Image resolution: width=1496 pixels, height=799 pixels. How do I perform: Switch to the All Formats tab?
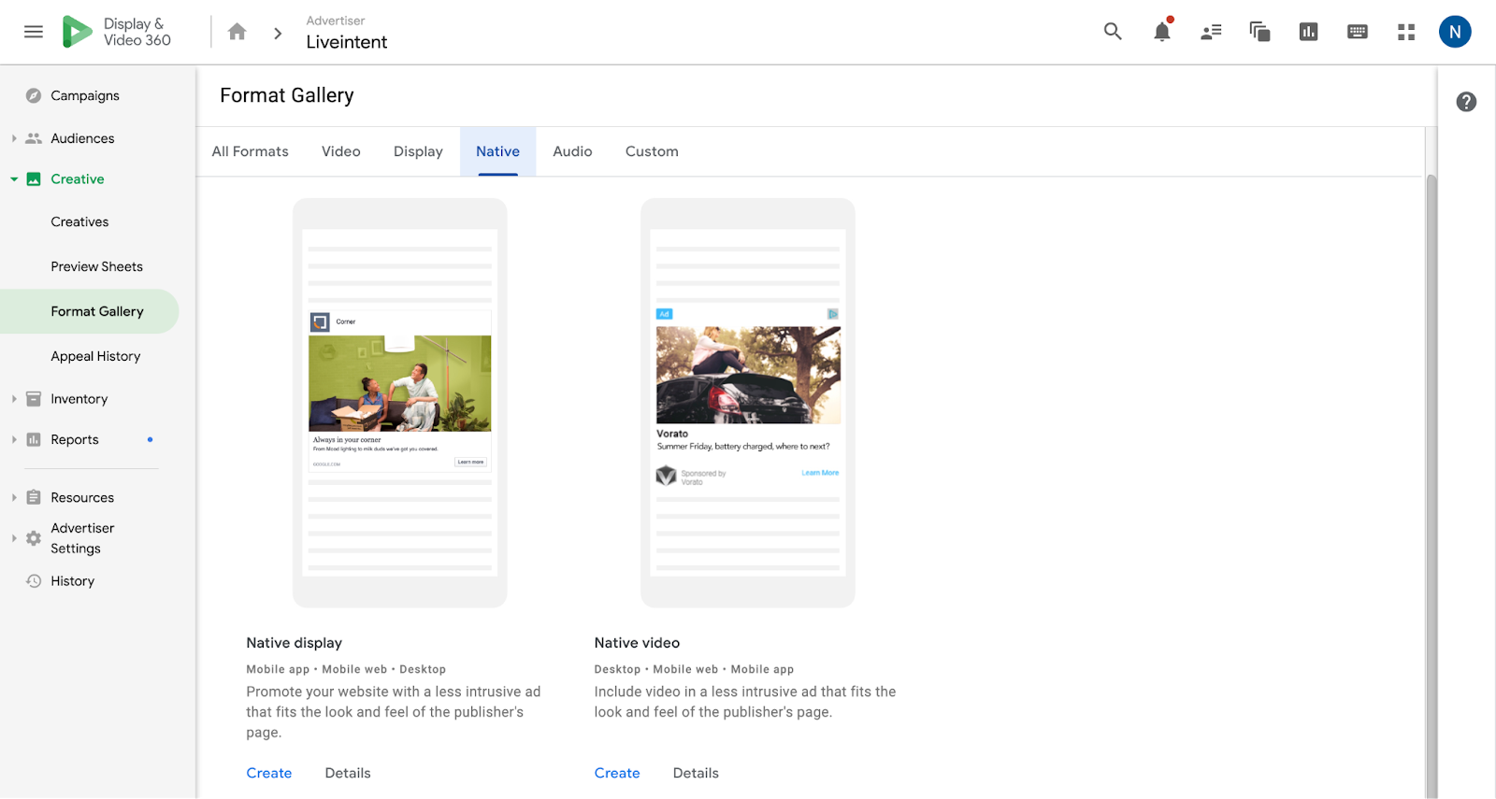250,151
